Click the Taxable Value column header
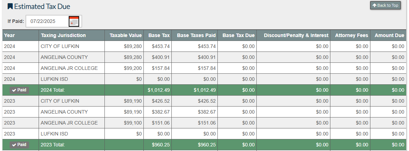Image resolution: width=409 pixels, height=151 pixels. point(125,35)
